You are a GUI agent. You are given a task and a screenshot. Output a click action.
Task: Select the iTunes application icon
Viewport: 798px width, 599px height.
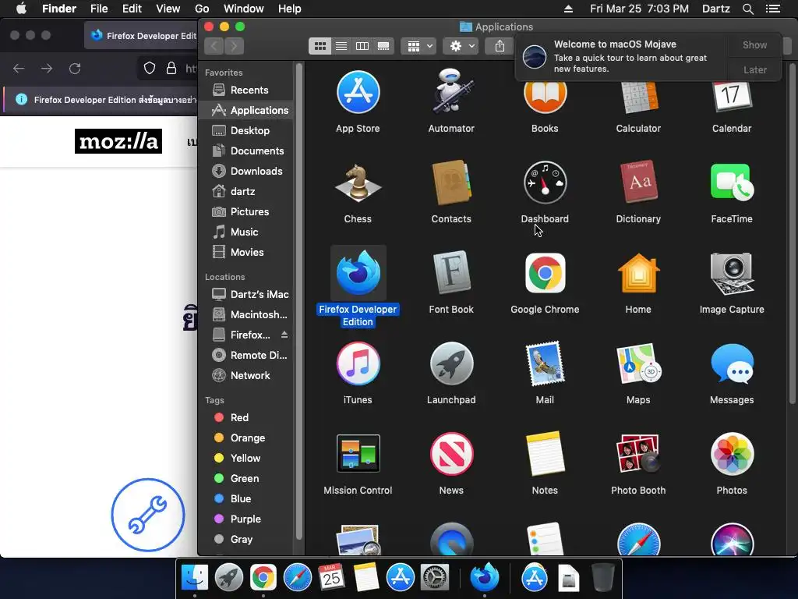click(358, 363)
